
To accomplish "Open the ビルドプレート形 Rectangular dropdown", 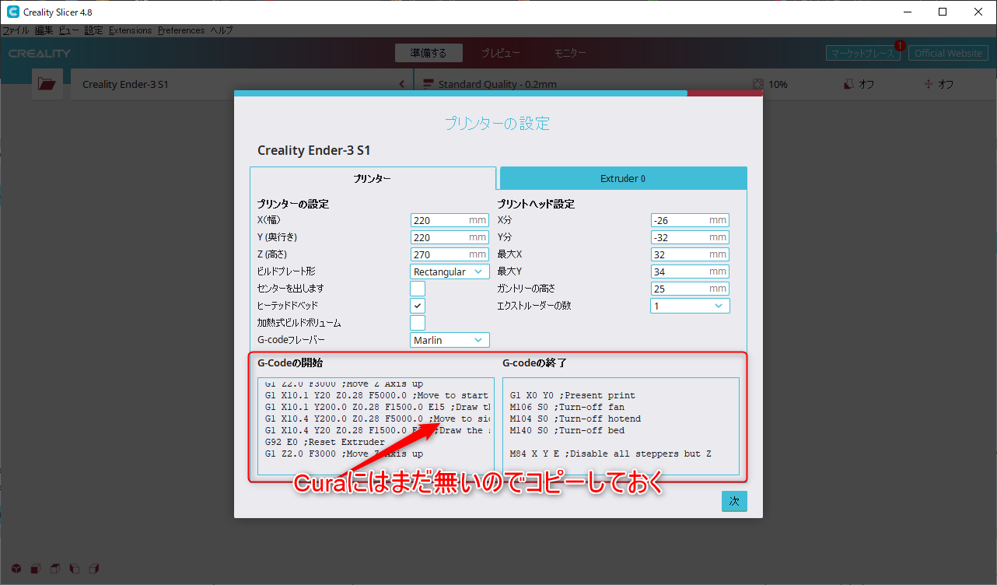I will click(x=450, y=271).
